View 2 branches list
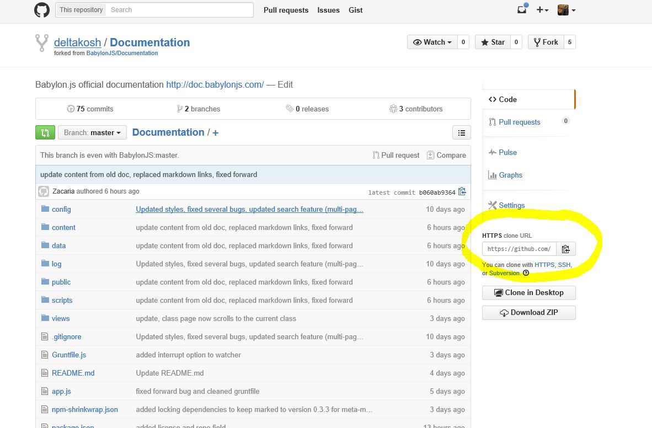 [199, 109]
